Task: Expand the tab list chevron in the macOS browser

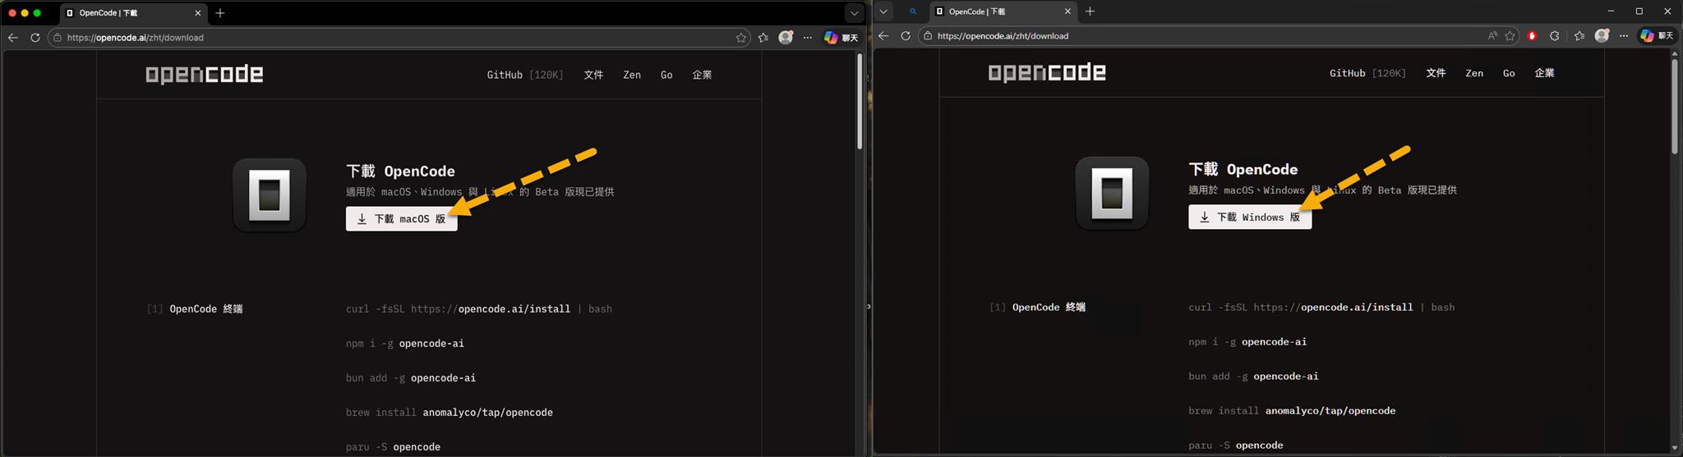Action: (x=854, y=13)
